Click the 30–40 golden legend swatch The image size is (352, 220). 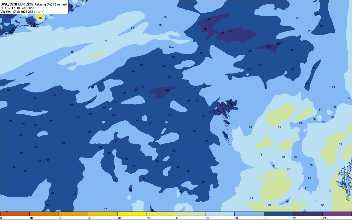pos(103,214)
